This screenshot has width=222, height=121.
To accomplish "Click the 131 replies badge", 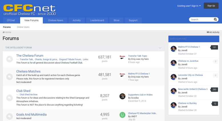I will [214, 47].
